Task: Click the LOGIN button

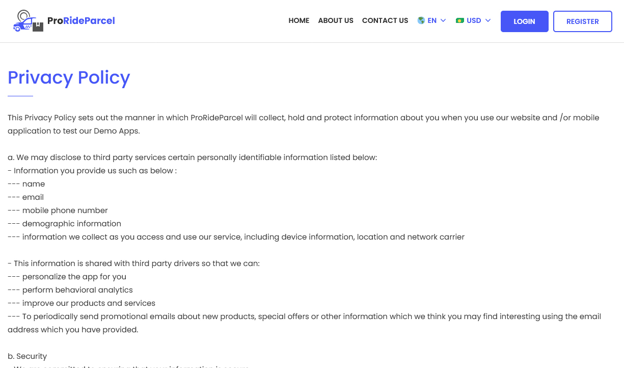Action: click(x=525, y=21)
